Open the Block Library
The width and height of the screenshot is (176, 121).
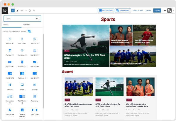(x=123, y=10)
